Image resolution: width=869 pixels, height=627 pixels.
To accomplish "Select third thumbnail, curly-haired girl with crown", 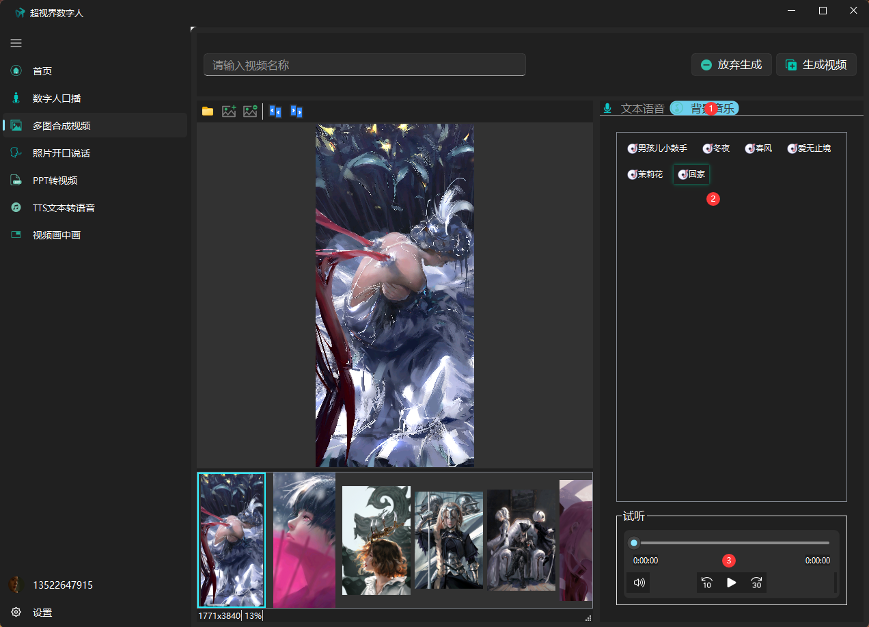I will [x=376, y=540].
